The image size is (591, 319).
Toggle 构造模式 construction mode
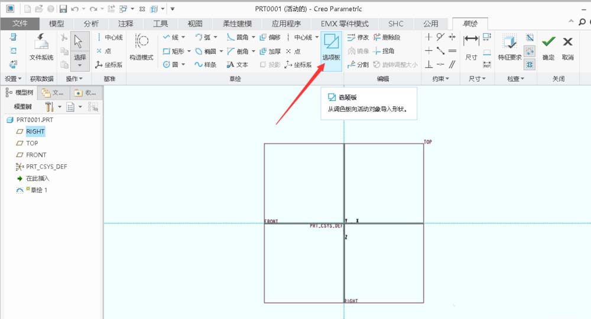141,47
